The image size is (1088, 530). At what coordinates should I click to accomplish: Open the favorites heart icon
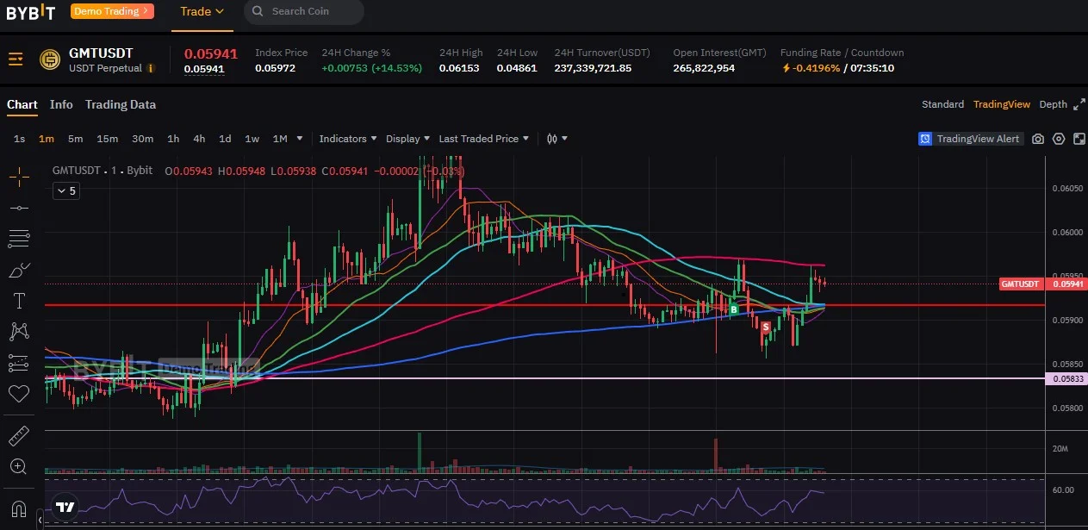19,394
